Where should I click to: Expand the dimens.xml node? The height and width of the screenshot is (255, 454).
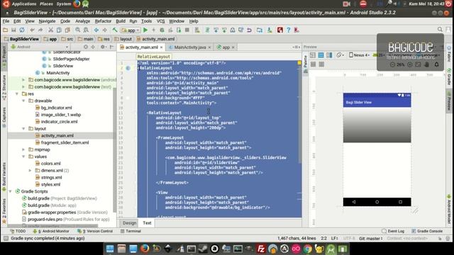(x=30, y=170)
